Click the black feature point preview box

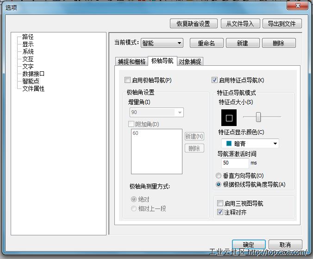click(x=229, y=118)
